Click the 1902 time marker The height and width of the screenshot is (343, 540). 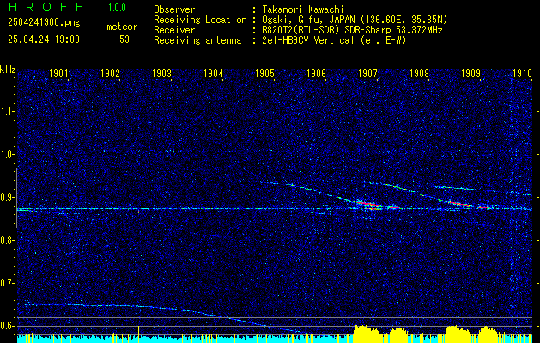tap(110, 74)
